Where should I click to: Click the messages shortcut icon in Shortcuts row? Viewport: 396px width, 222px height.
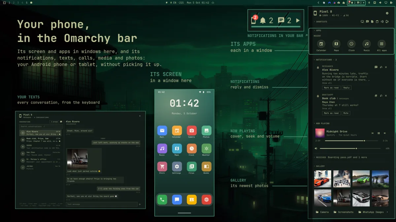tap(367, 22)
